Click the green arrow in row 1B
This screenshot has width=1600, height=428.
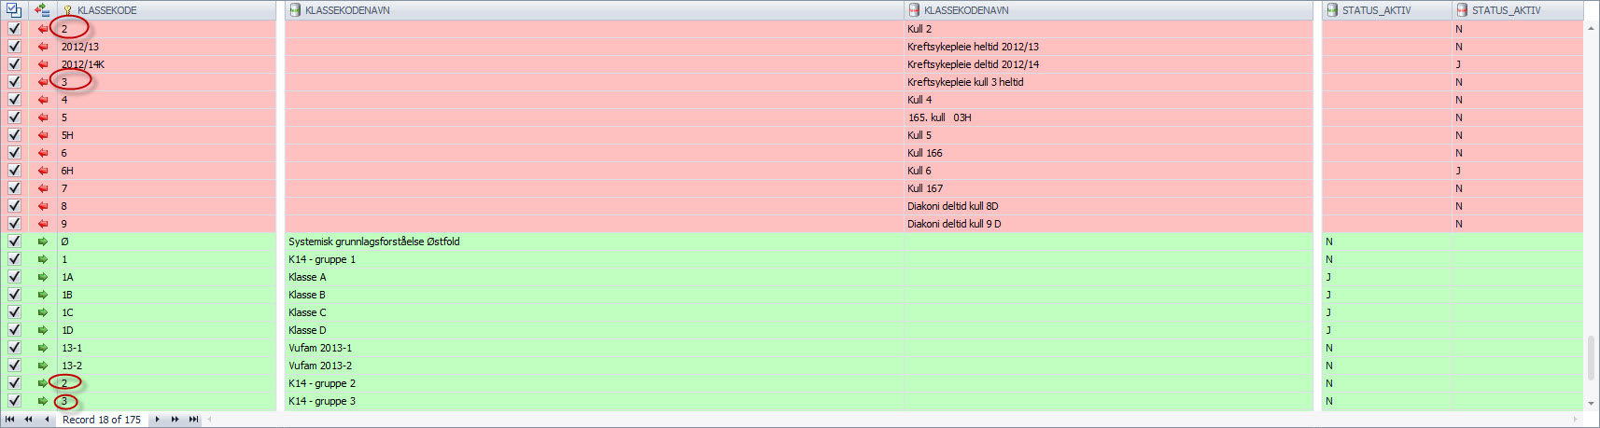point(43,295)
